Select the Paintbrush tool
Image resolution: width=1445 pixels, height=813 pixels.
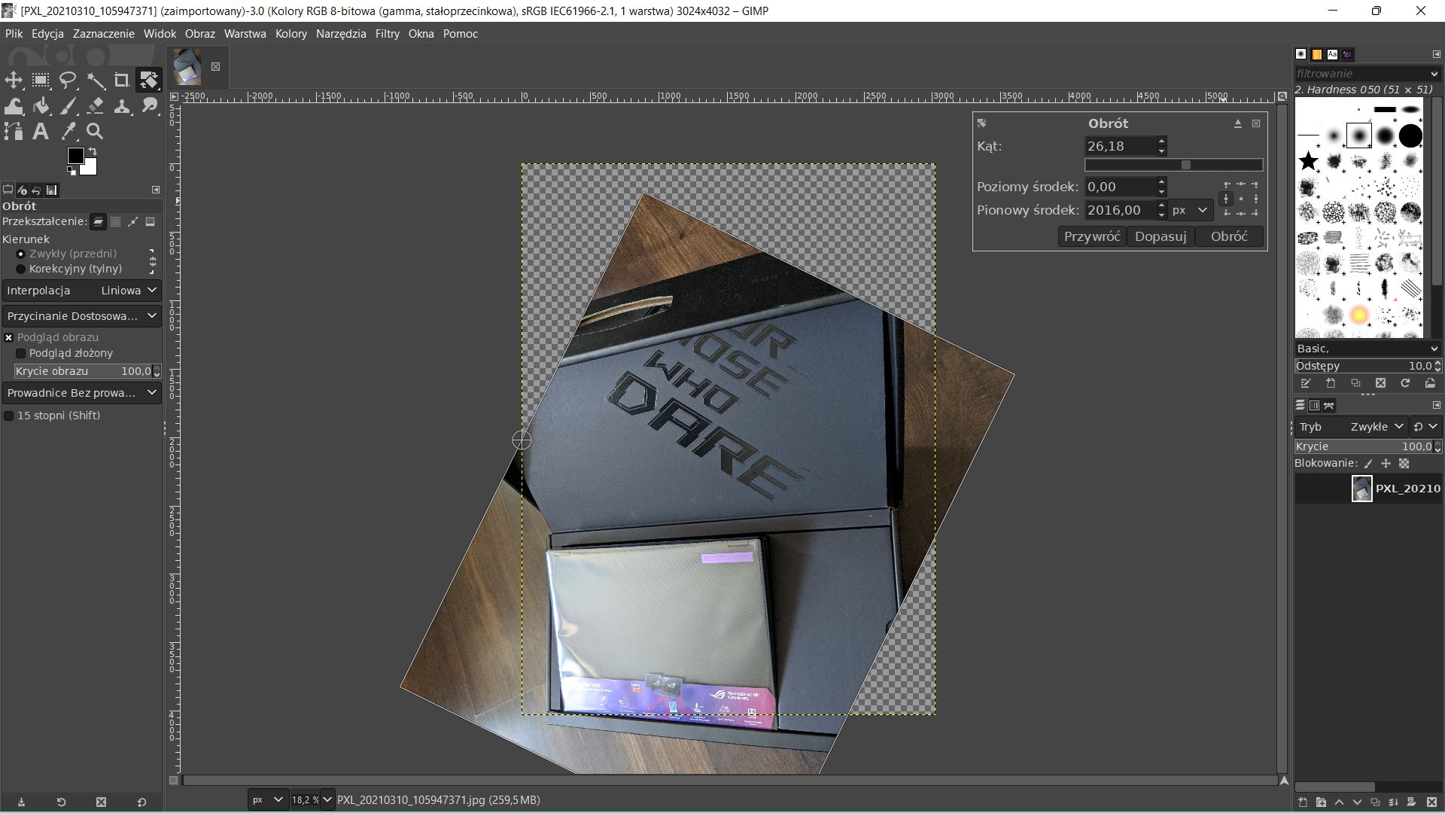(x=68, y=106)
